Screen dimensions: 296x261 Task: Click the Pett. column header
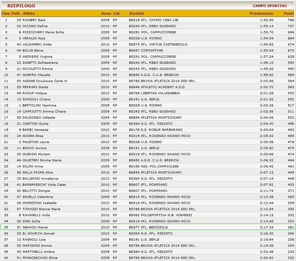click(16, 13)
